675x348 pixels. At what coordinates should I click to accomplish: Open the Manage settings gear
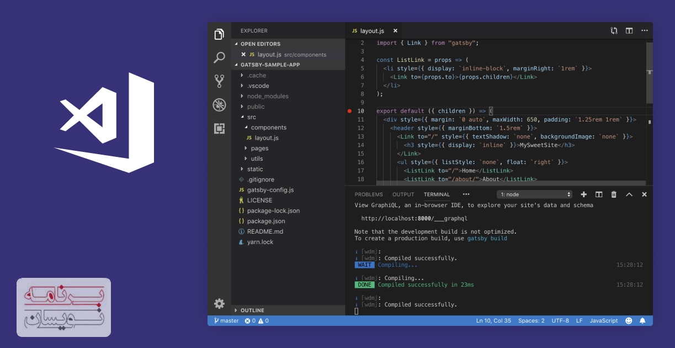coord(219,303)
